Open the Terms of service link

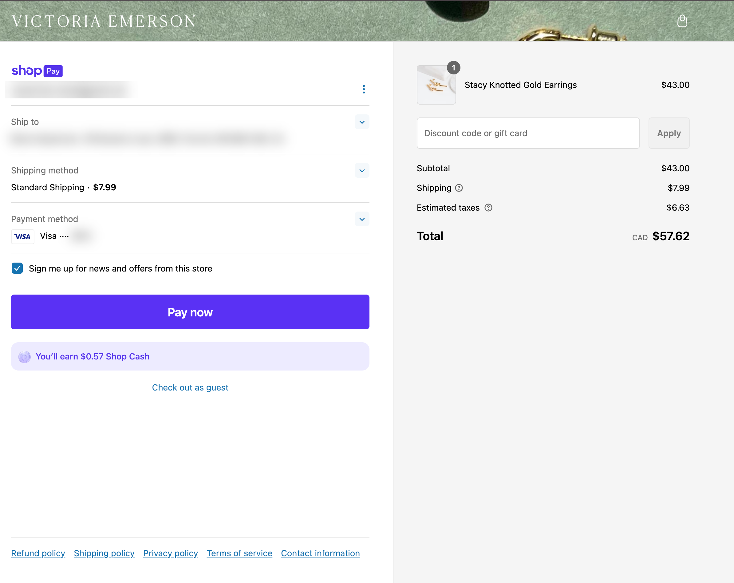(x=239, y=553)
